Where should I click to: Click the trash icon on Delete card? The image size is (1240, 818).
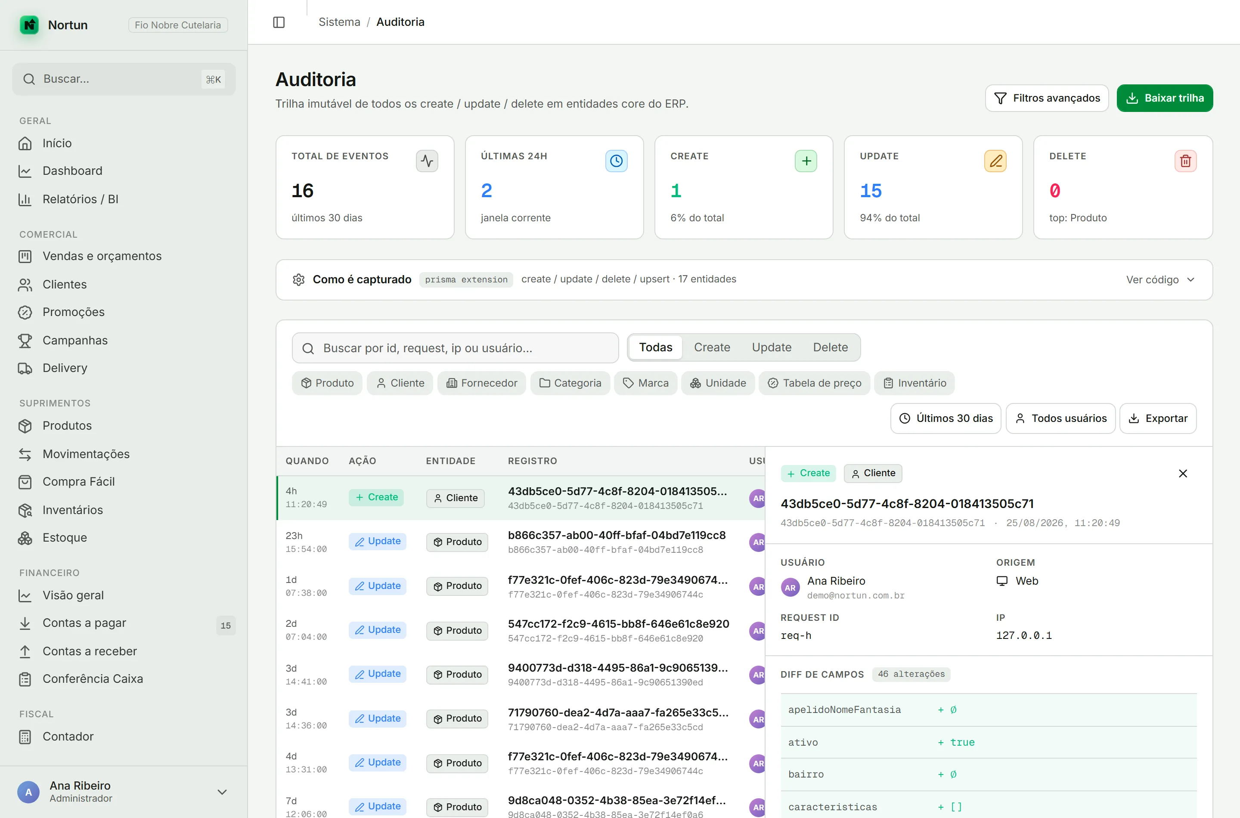(x=1185, y=161)
